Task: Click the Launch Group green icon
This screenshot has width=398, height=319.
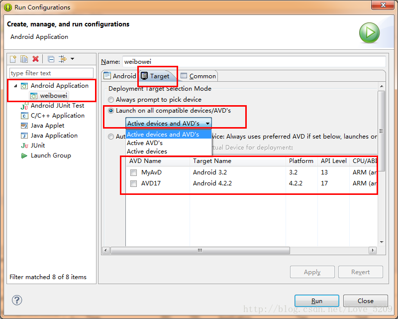Action: [x=24, y=156]
